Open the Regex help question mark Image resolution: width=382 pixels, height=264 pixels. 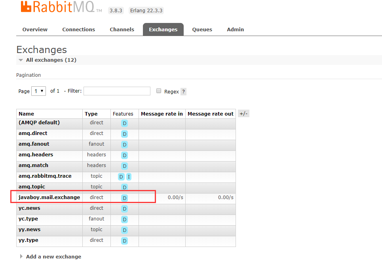coord(183,91)
